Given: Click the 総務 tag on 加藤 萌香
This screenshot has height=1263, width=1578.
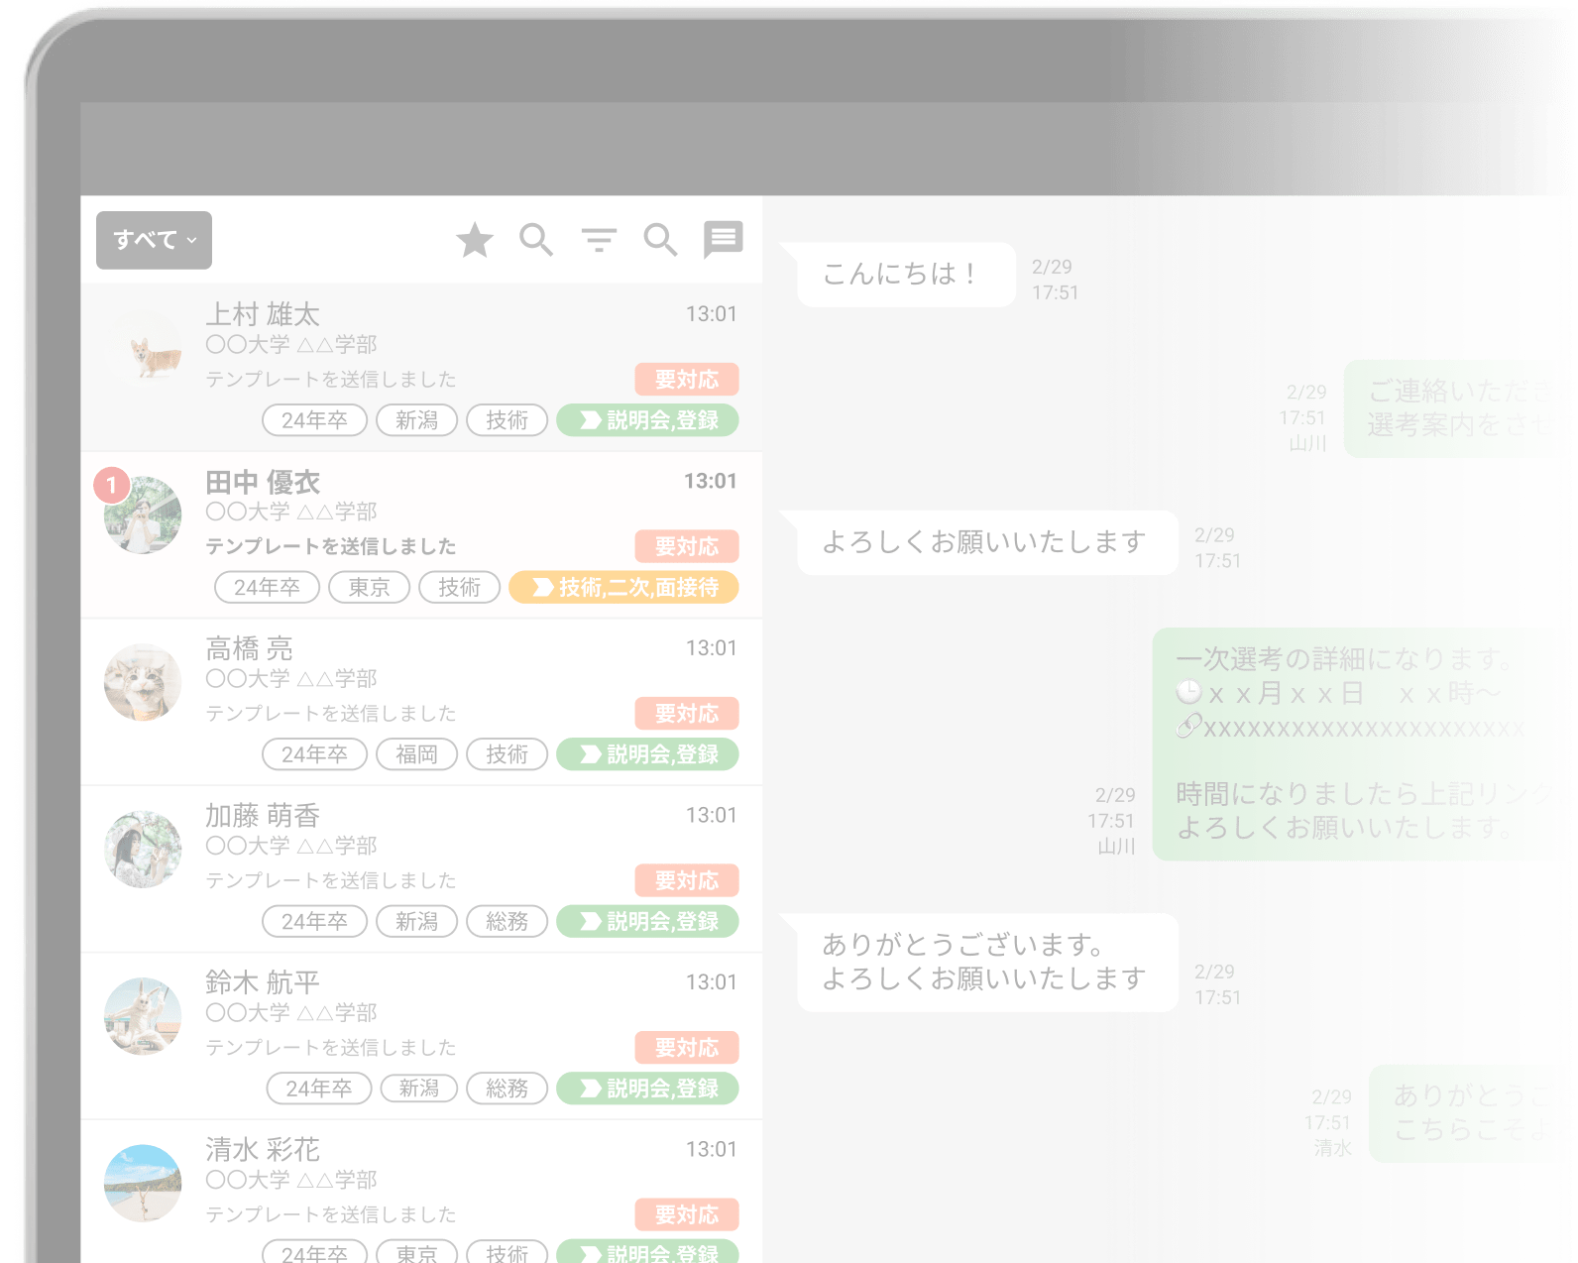Looking at the screenshot, I should pos(507,921).
